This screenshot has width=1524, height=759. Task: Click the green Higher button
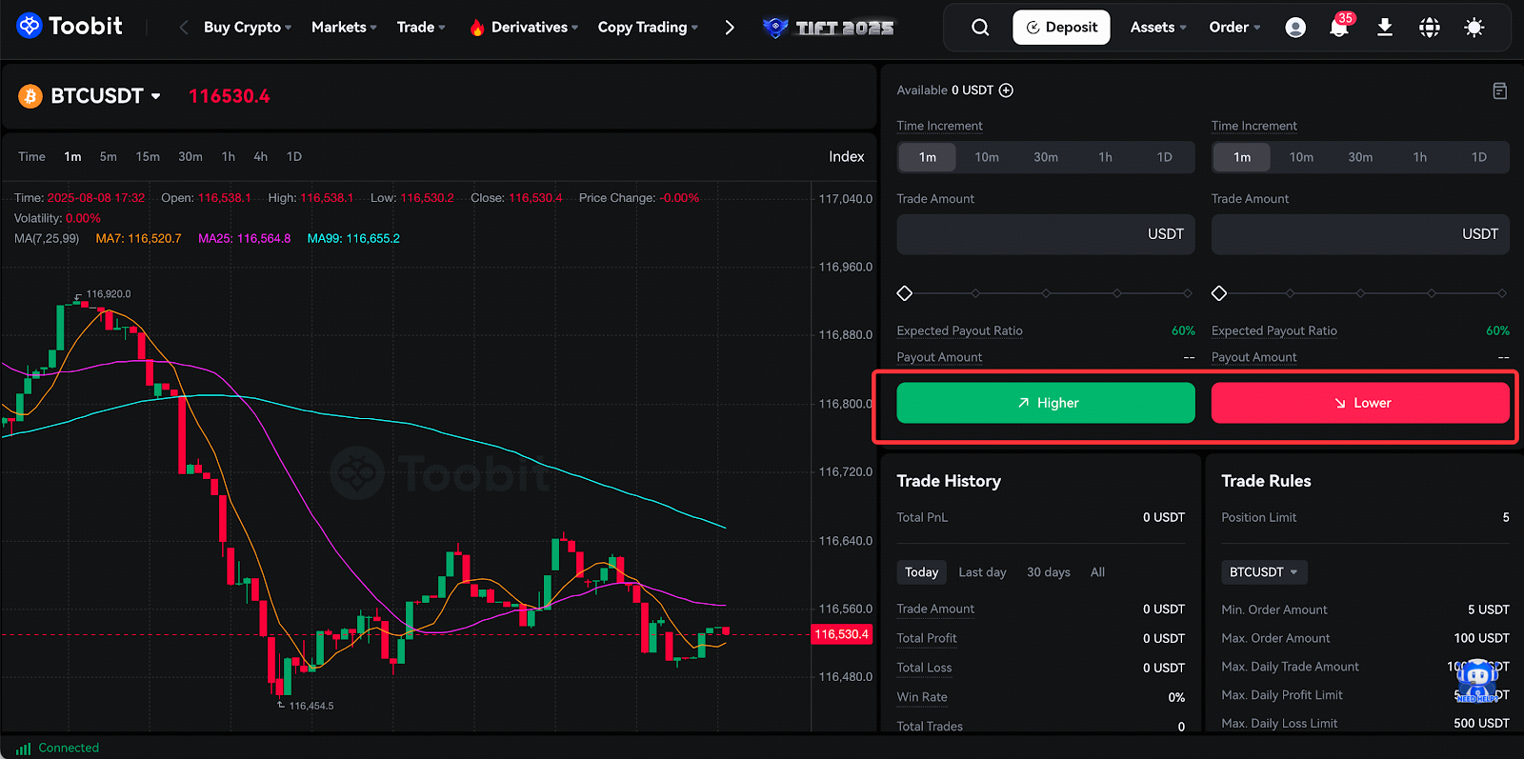coord(1046,403)
